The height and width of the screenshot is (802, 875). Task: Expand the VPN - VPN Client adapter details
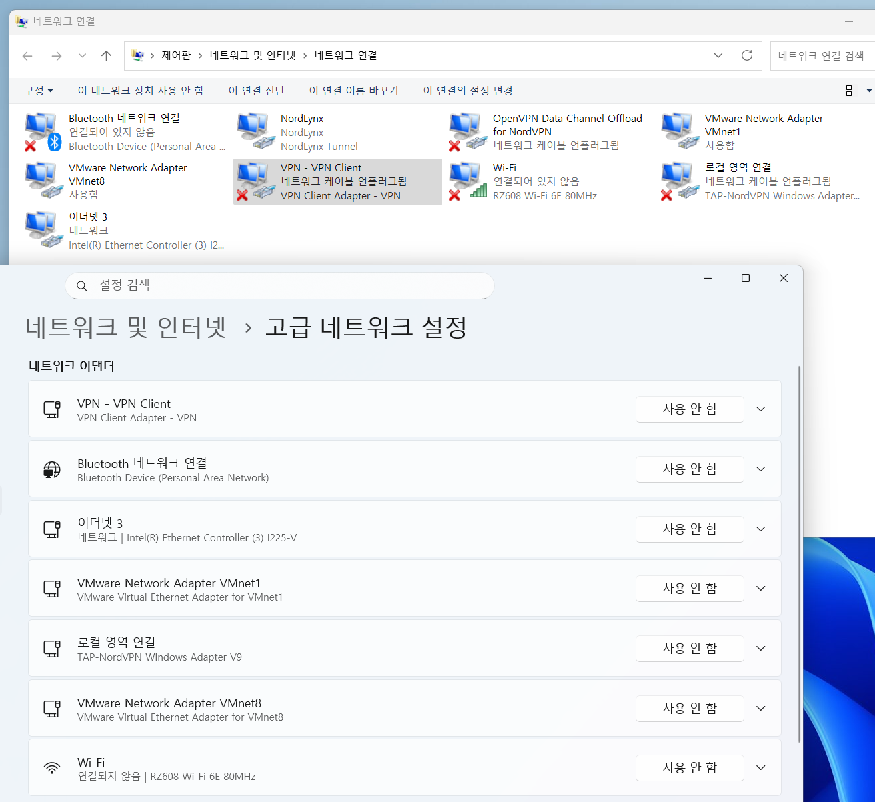coord(761,409)
